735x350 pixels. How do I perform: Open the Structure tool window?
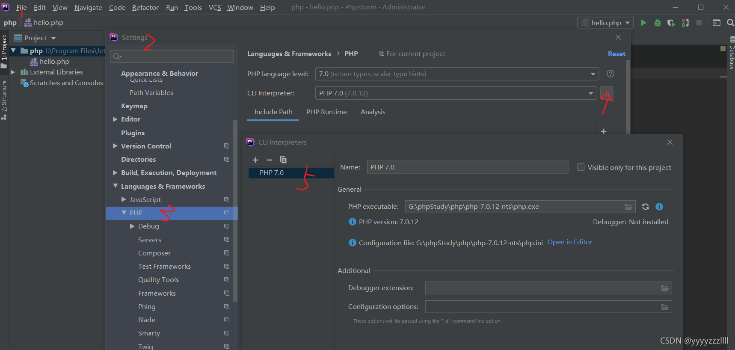tap(4, 100)
